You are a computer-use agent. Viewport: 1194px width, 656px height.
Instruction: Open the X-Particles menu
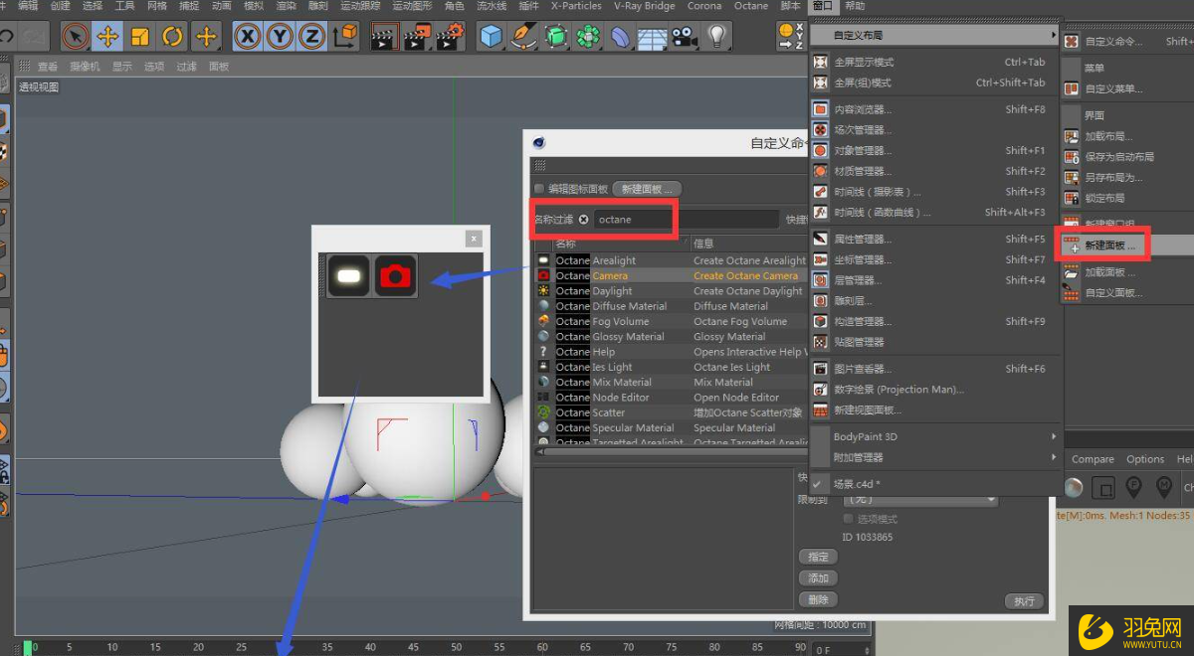coord(576,6)
